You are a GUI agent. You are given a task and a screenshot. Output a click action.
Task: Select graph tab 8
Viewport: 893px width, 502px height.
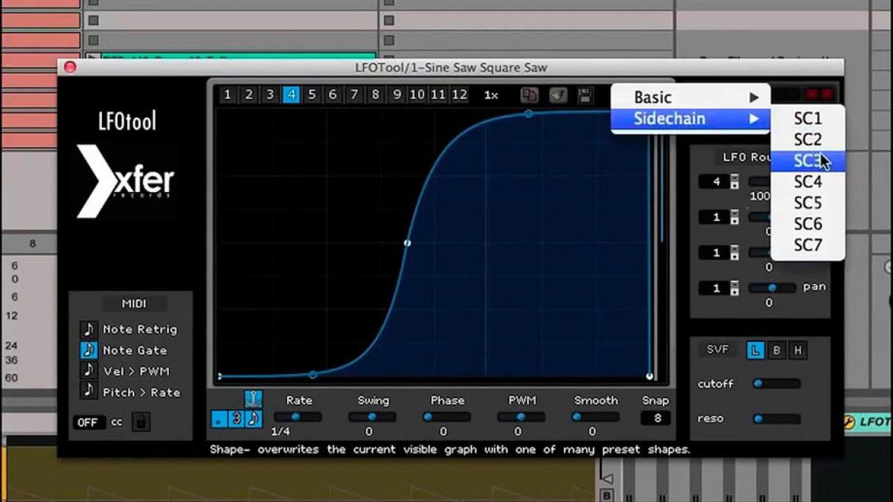point(376,95)
